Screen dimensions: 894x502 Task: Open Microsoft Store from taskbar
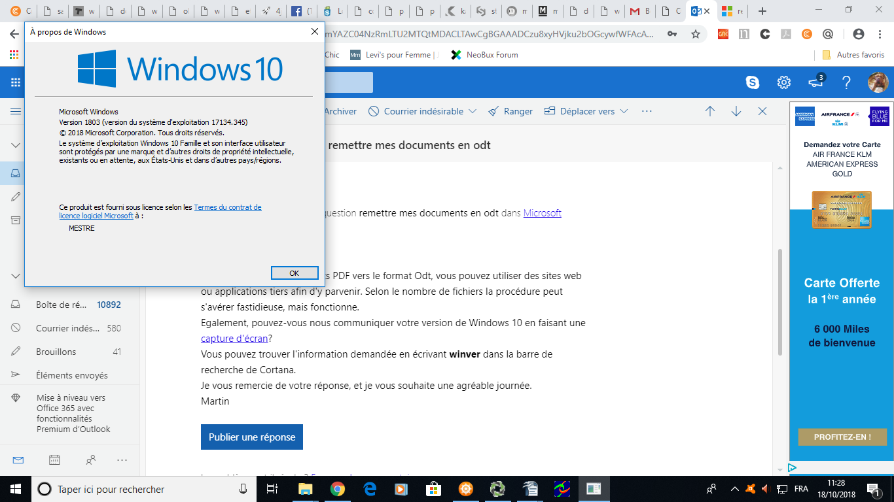click(x=433, y=488)
